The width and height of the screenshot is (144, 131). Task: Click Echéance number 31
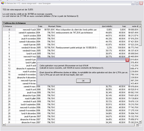pos(9,123)
